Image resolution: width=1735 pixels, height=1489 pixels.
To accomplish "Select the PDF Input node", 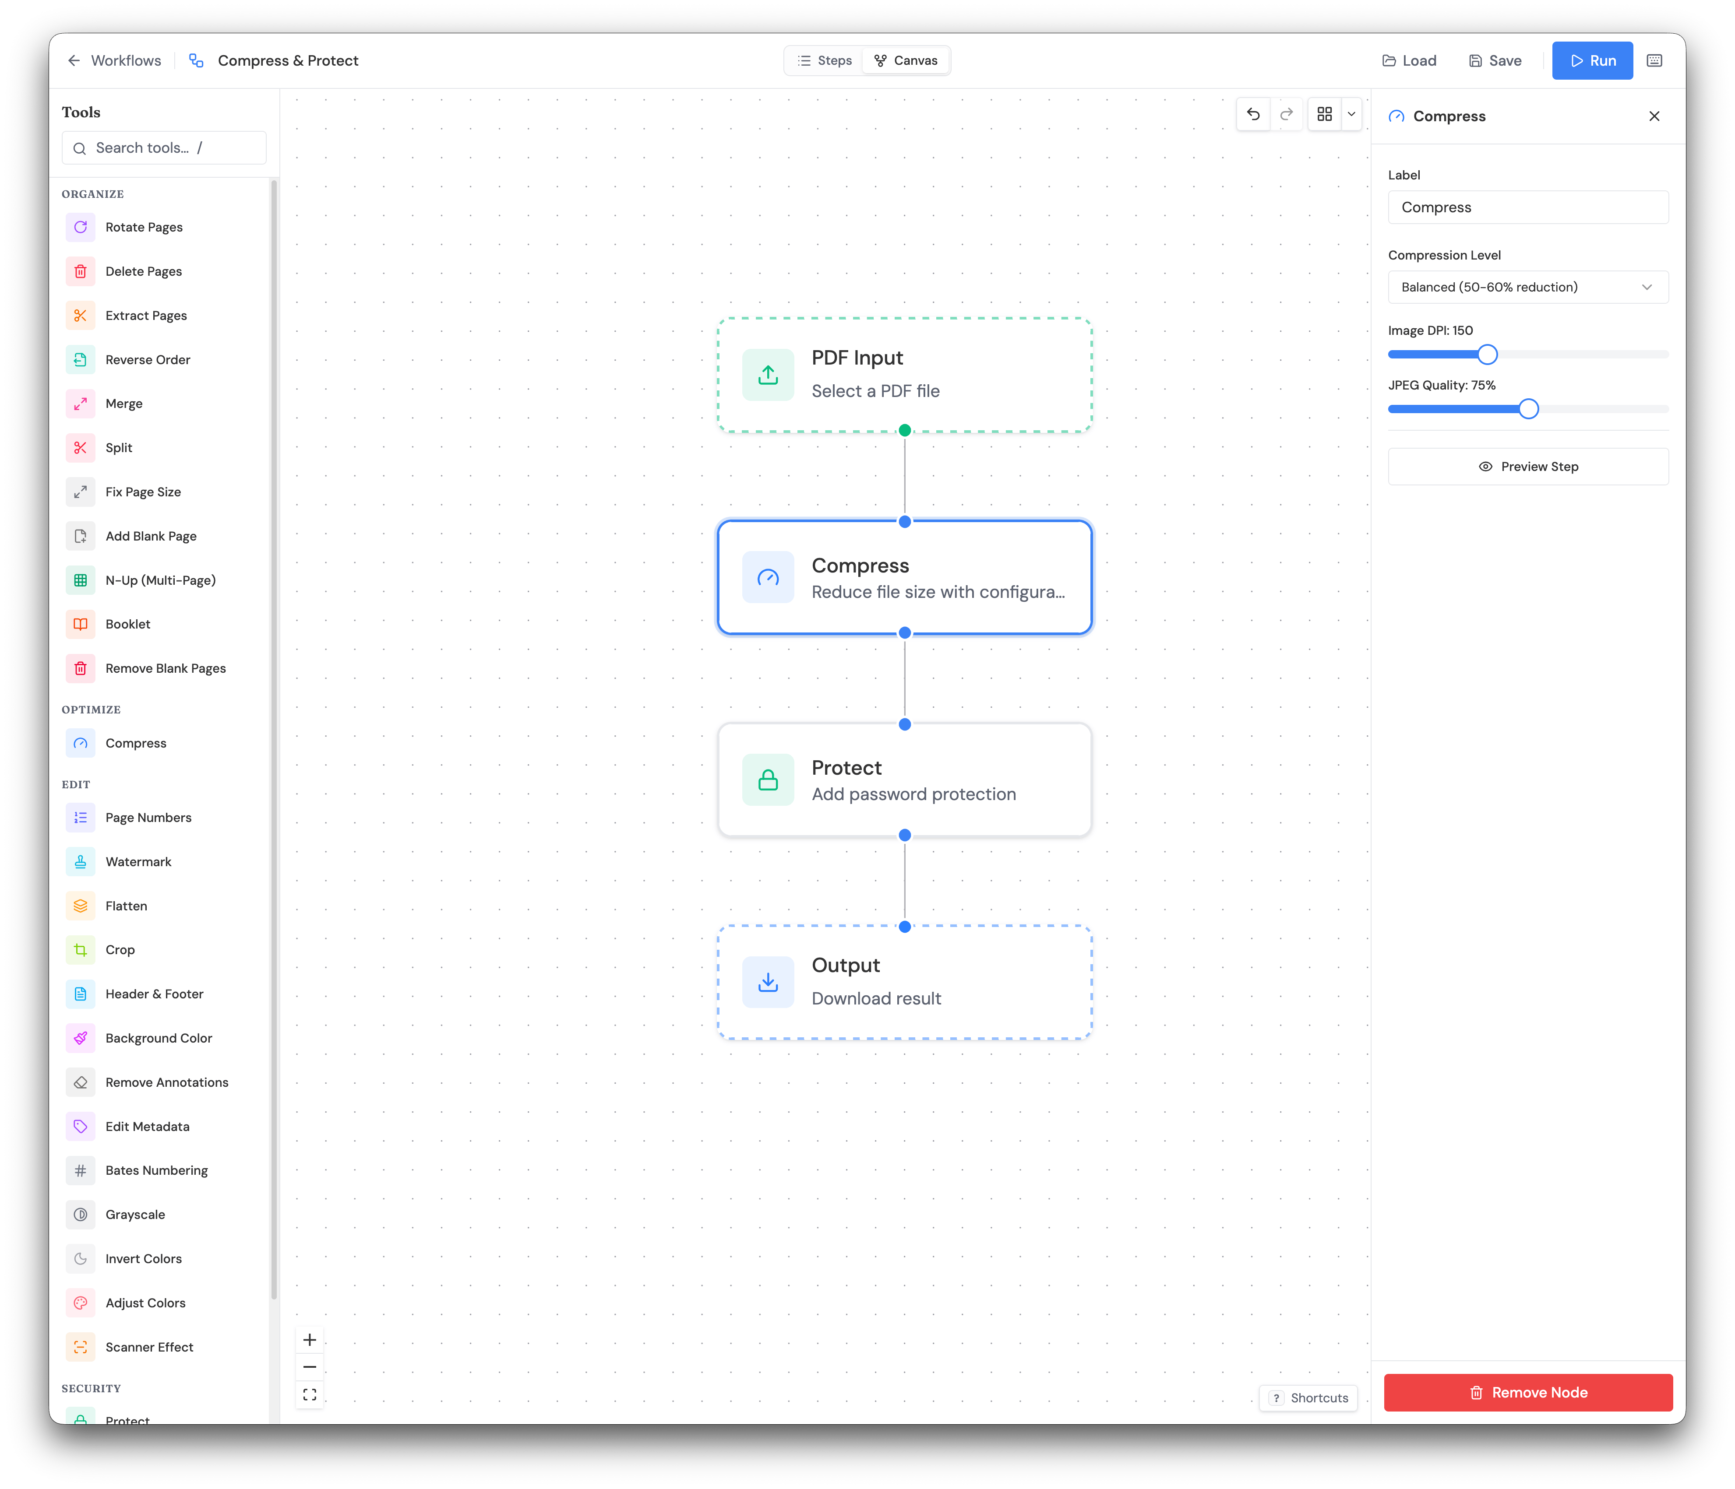I will [904, 375].
